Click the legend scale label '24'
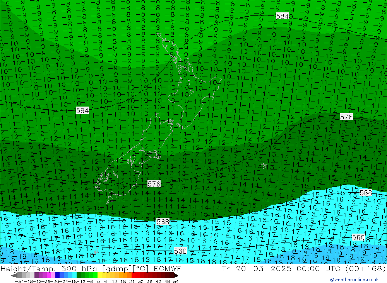Image resolution: width=387 pixels, height=283 pixels. click(132, 281)
